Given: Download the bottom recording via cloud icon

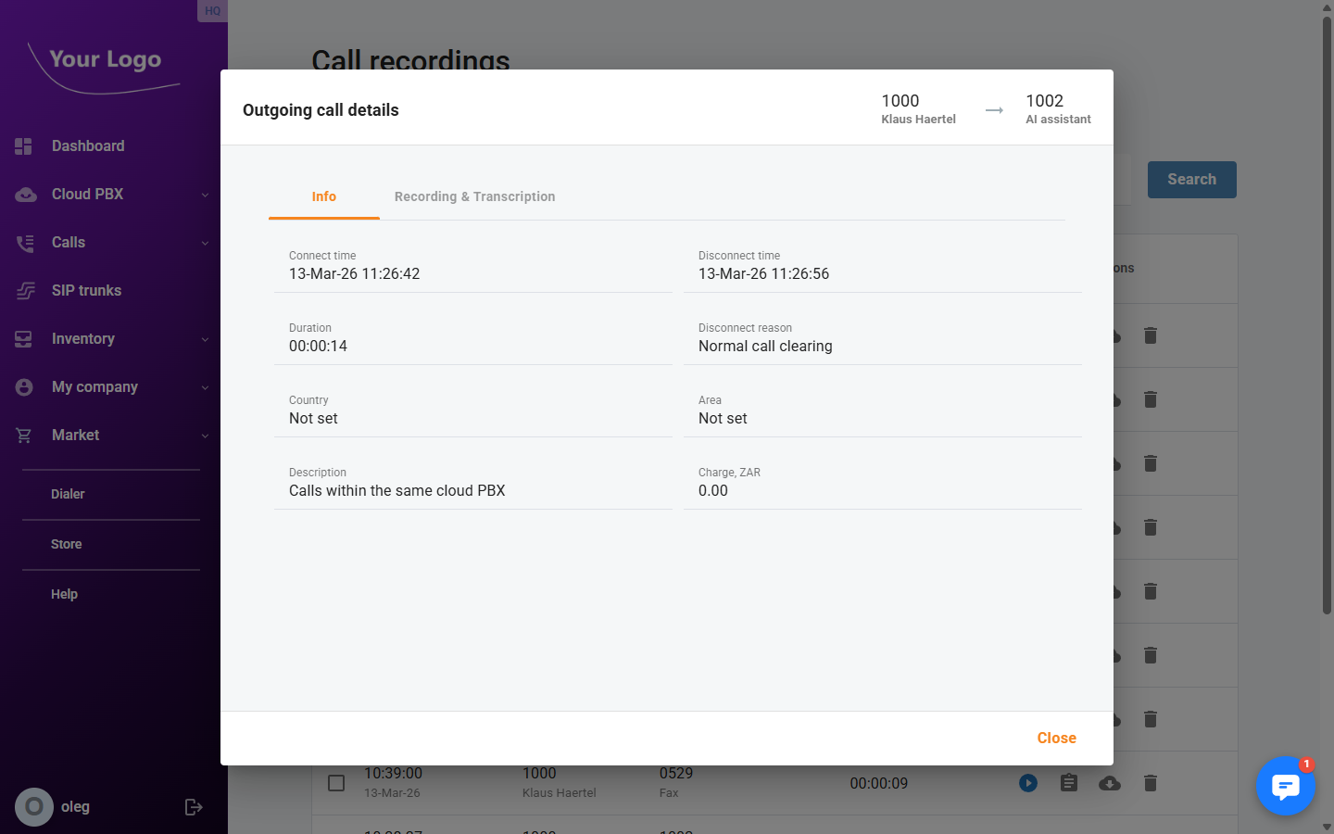Looking at the screenshot, I should point(1109,783).
